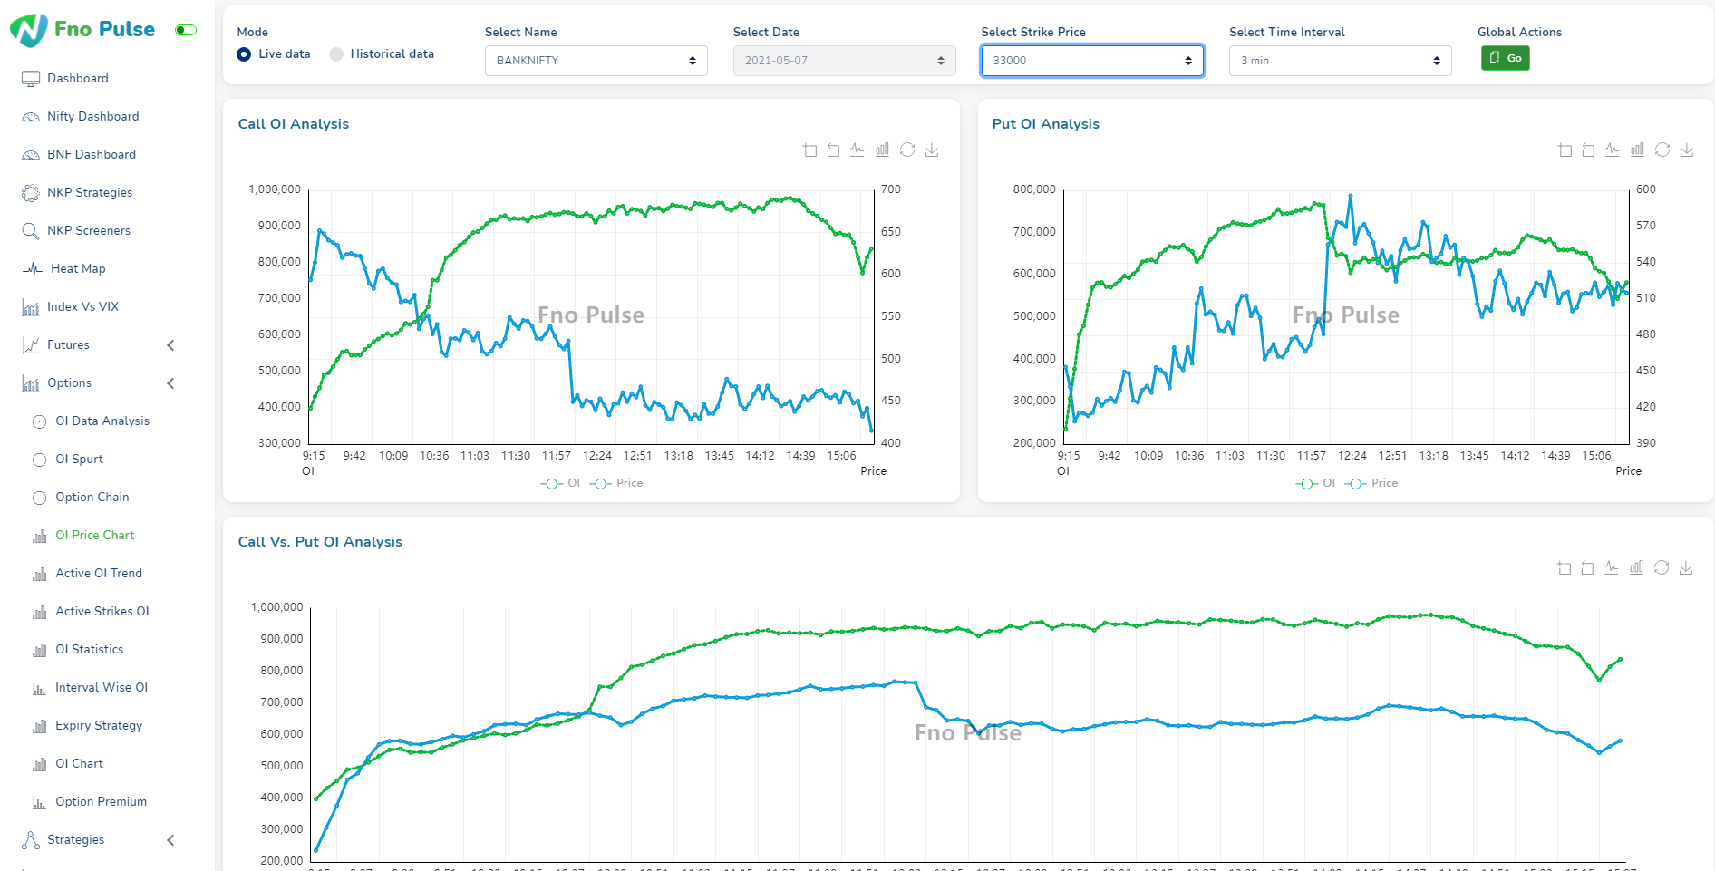Open OI Data Analysis submenu item

pyautogui.click(x=102, y=421)
